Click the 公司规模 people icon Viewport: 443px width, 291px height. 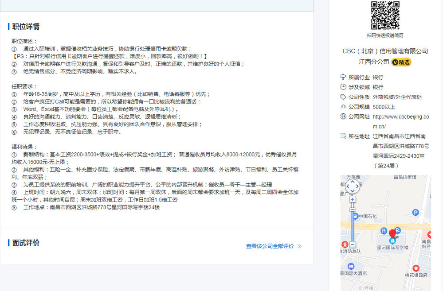(343, 107)
